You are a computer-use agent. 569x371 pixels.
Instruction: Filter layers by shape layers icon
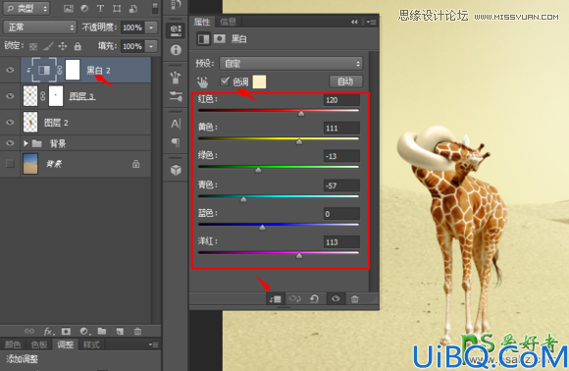click(x=117, y=9)
